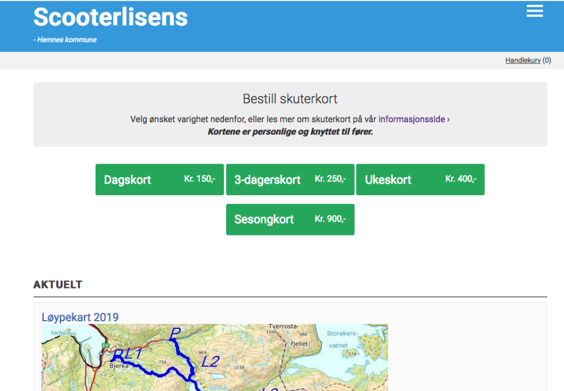Select the Dagskort option
This screenshot has width=564, height=391.
click(x=159, y=180)
